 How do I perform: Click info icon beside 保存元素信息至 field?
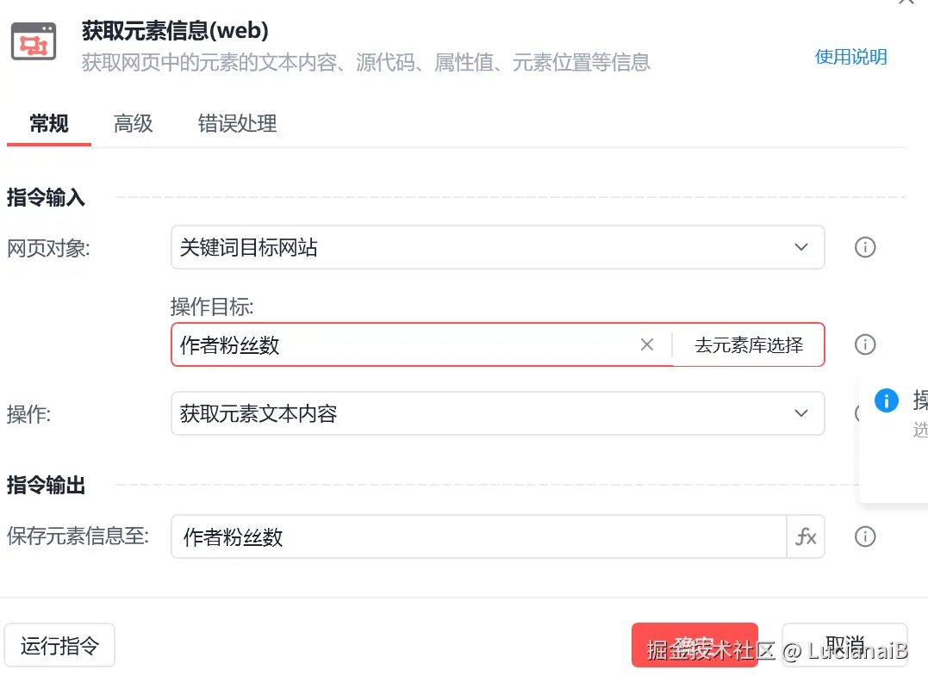click(865, 536)
